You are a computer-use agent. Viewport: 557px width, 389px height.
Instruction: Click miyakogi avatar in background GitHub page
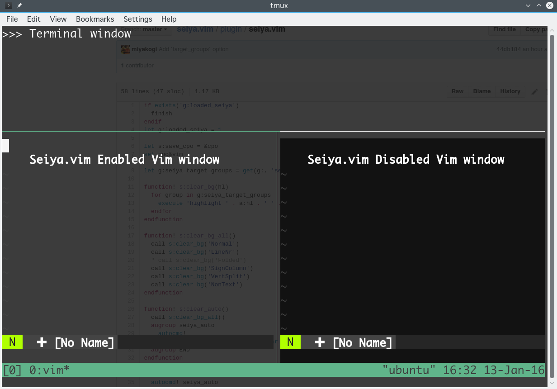[x=125, y=49]
